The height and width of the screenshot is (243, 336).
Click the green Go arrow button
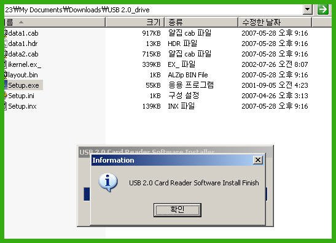click(x=323, y=9)
